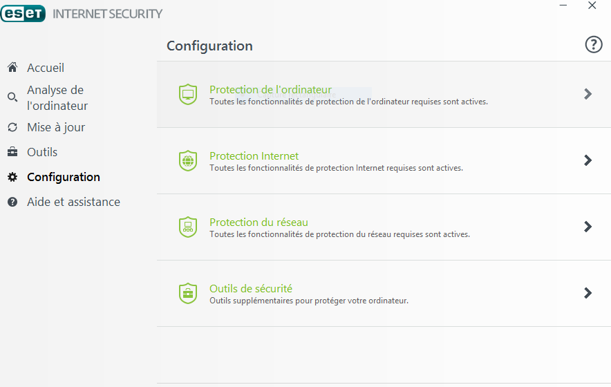Click the refresh icon beside Mise à jour
The height and width of the screenshot is (387, 611).
point(12,127)
